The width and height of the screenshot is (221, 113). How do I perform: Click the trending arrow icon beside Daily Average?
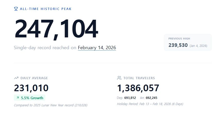coord(16,78)
